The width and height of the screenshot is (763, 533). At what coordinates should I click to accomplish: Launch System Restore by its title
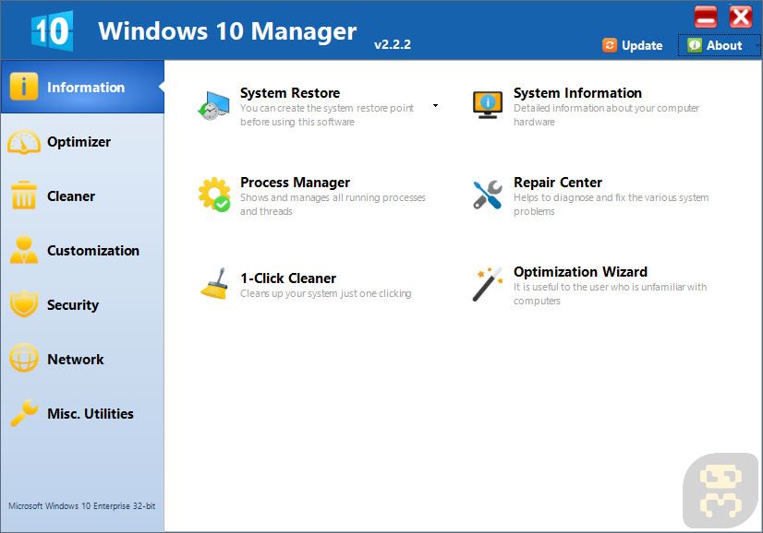(x=290, y=93)
